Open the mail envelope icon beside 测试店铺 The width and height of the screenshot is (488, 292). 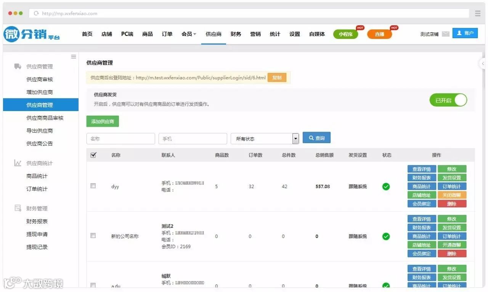point(446,34)
